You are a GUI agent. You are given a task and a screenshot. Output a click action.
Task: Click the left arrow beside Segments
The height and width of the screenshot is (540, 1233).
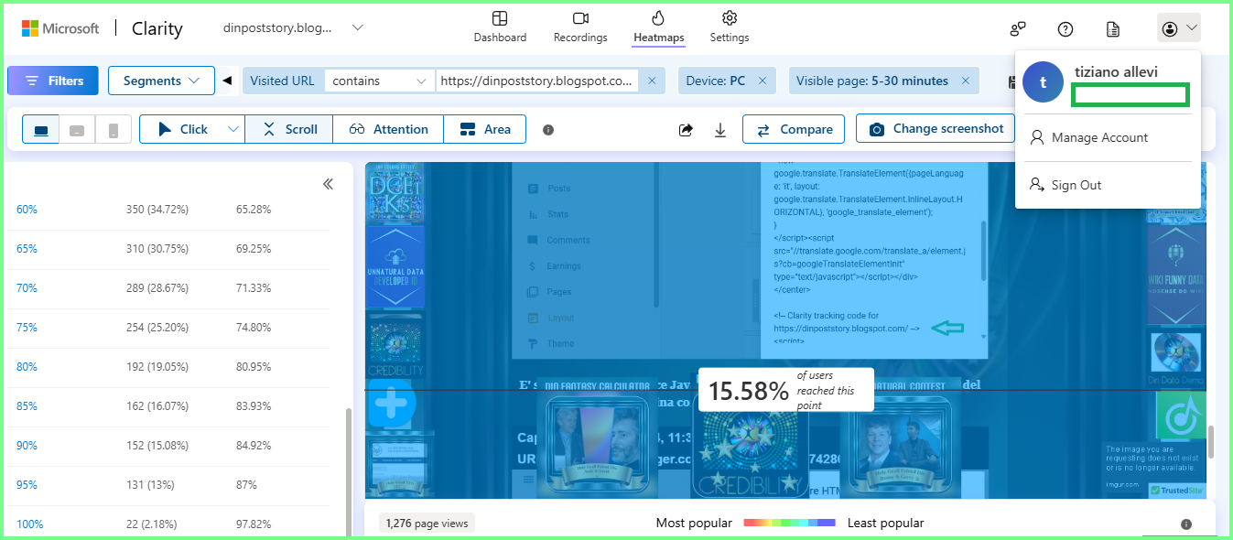(x=227, y=81)
